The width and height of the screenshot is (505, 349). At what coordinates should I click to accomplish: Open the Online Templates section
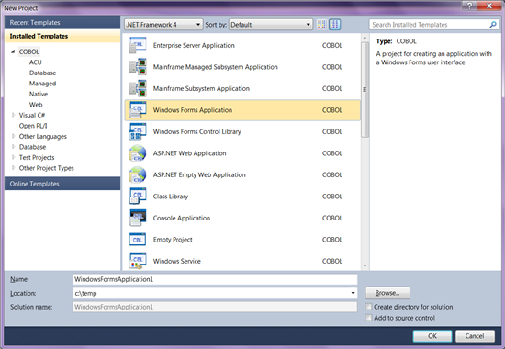(x=62, y=184)
